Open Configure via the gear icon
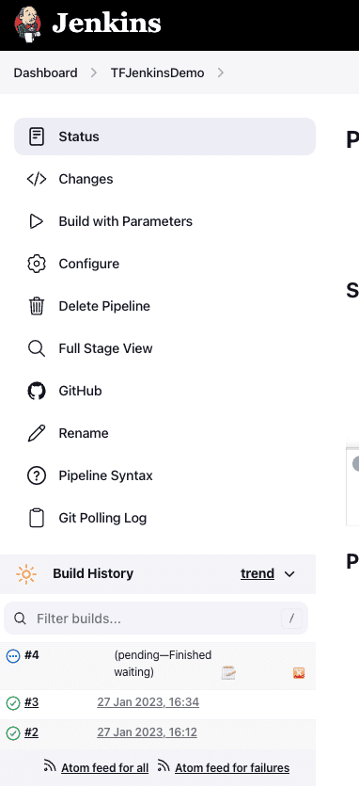359x788 pixels. (x=37, y=264)
